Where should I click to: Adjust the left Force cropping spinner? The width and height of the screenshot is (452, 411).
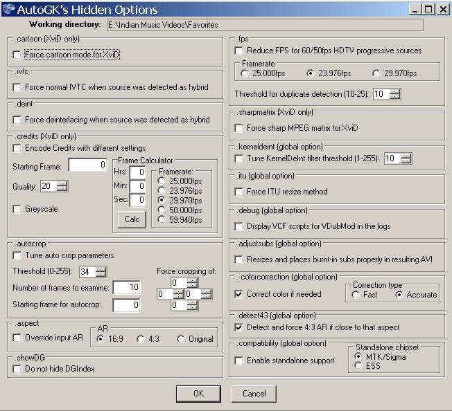[178, 294]
